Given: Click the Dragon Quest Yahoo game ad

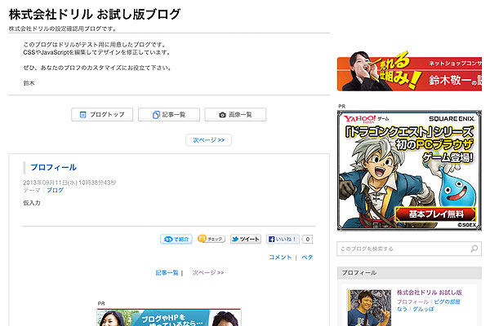Looking at the screenshot, I should click(x=409, y=170).
